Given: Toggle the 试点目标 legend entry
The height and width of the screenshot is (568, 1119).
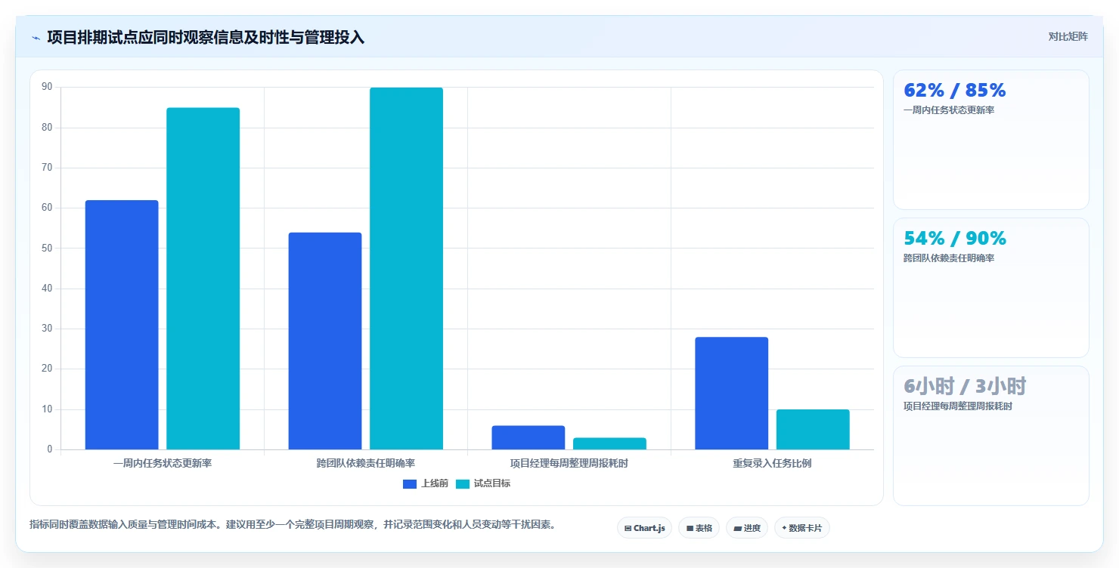Looking at the screenshot, I should coord(483,483).
